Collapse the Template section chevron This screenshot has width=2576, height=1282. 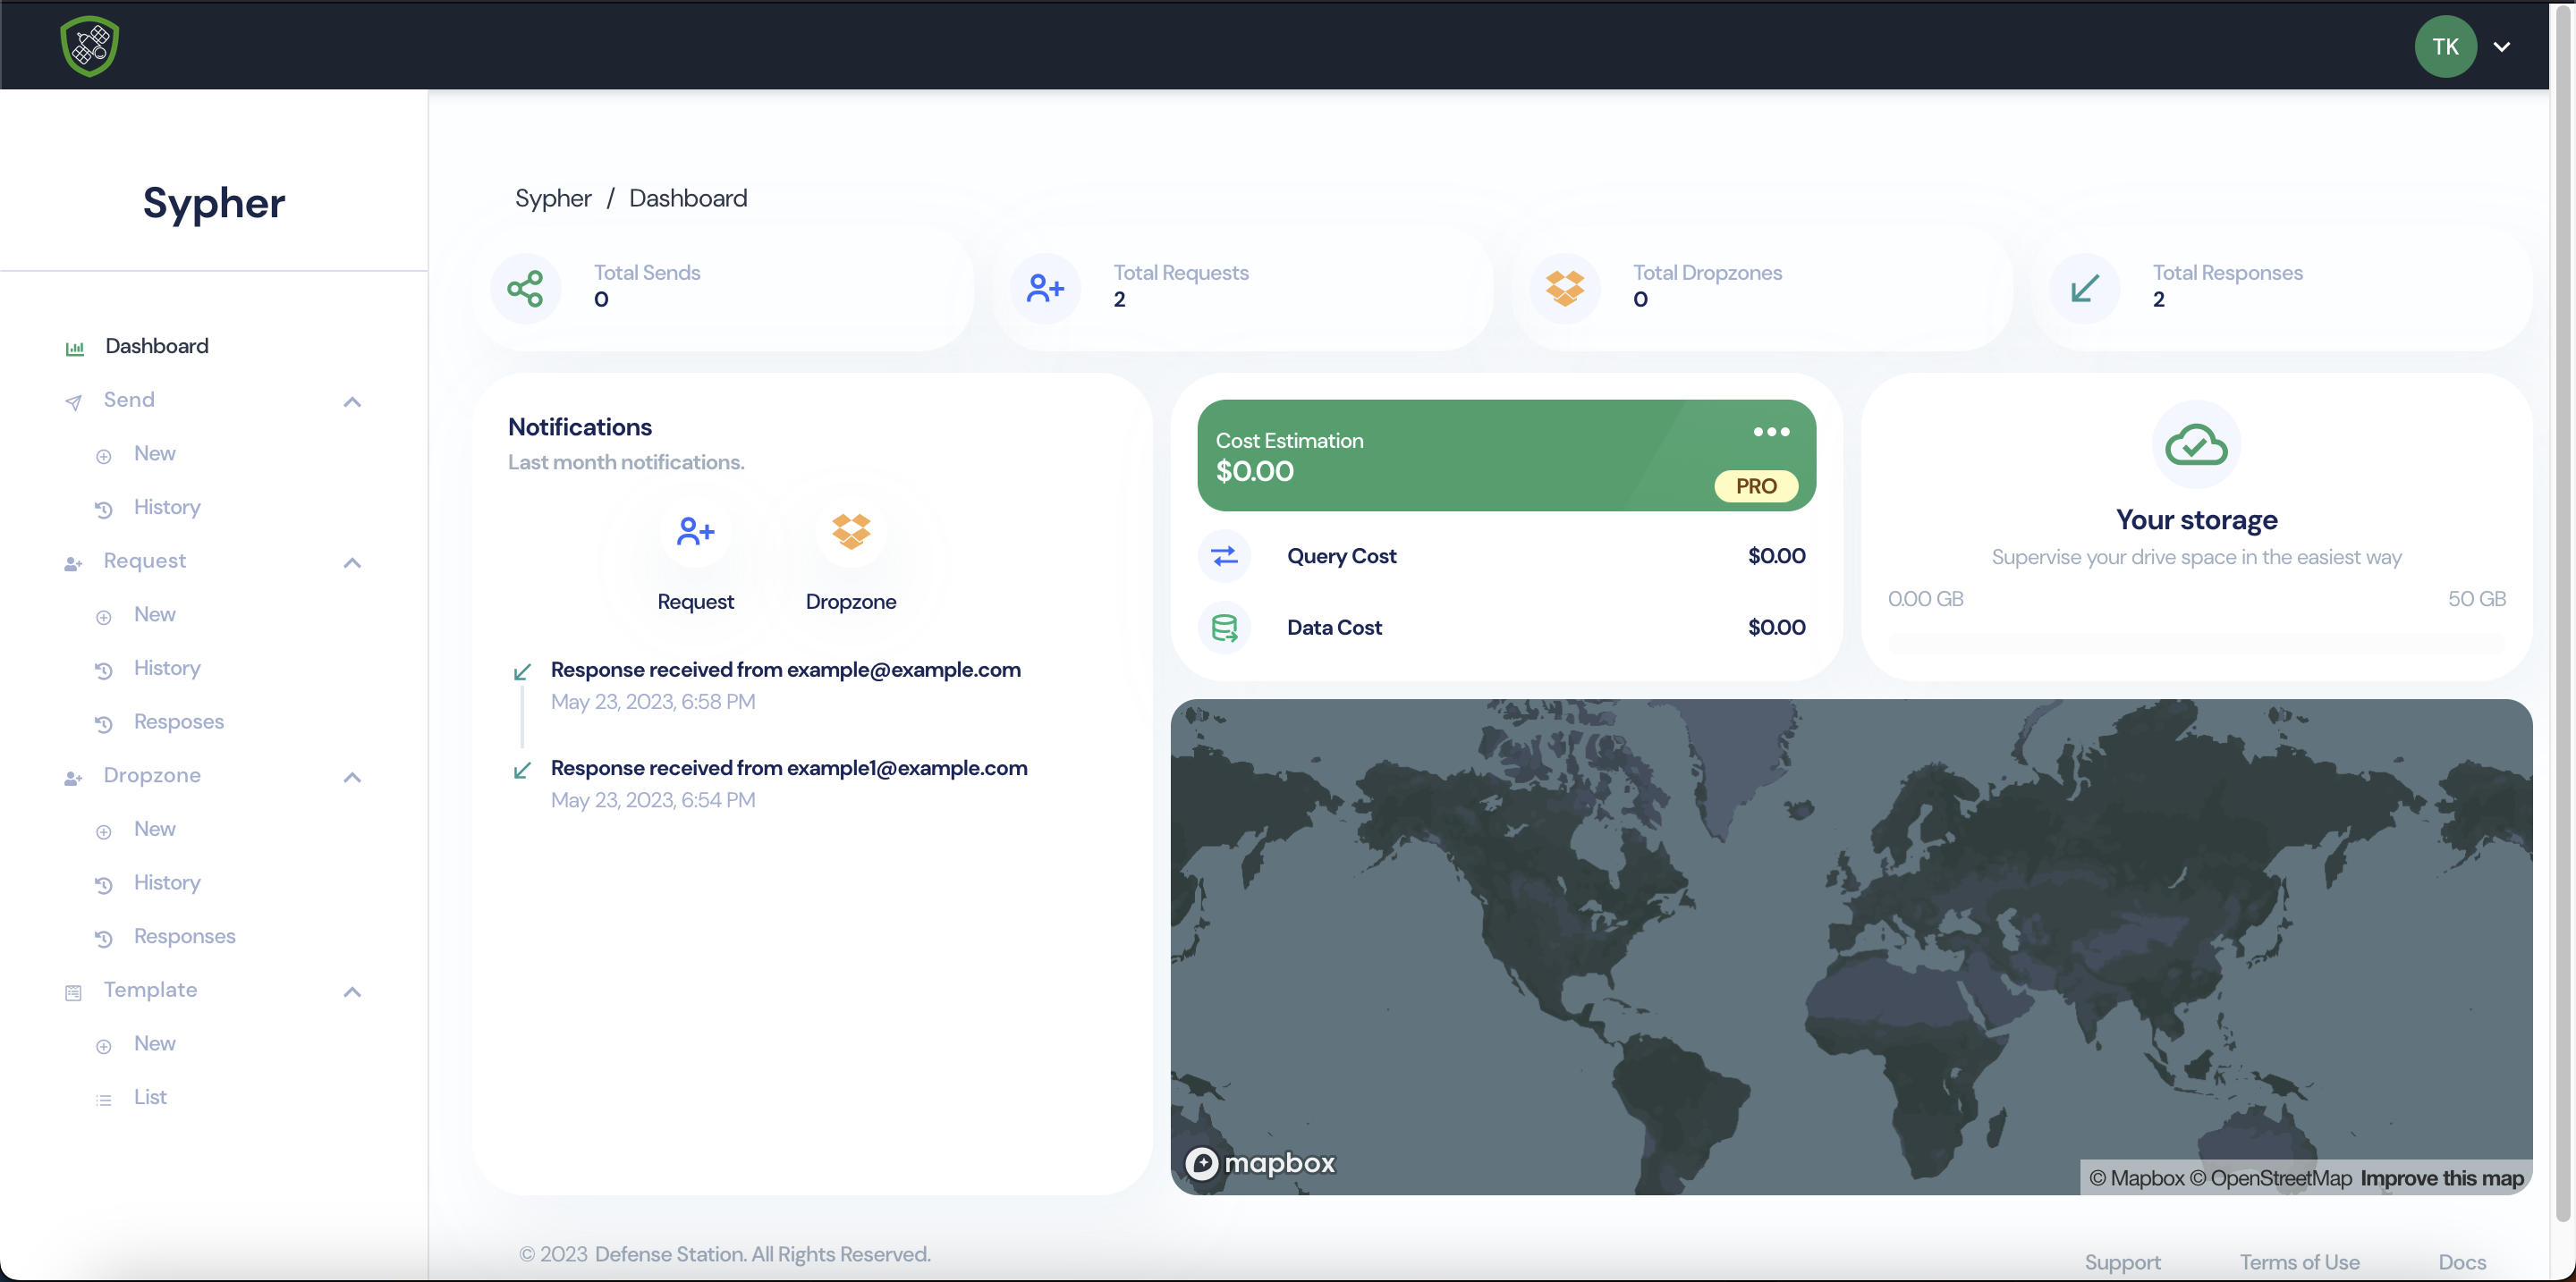click(x=352, y=992)
